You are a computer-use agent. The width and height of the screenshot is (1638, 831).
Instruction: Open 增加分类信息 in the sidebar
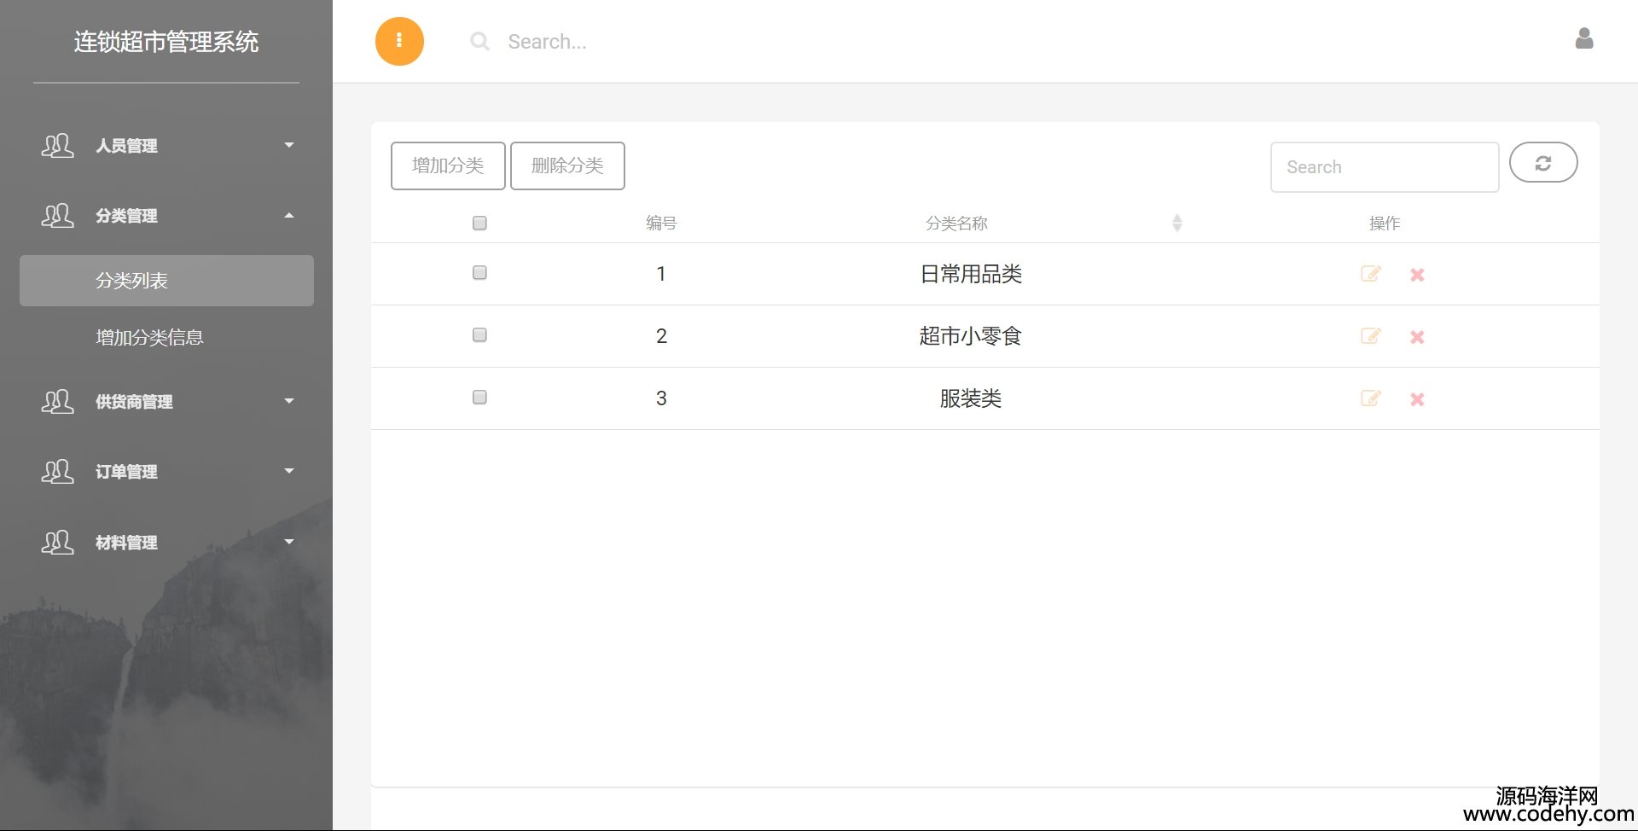[x=150, y=338]
